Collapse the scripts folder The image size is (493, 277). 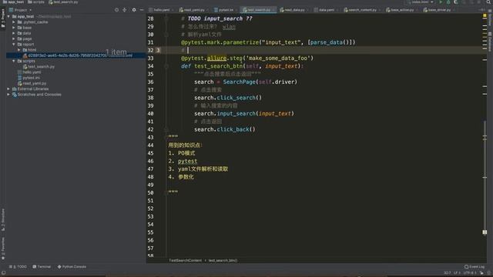14,61
